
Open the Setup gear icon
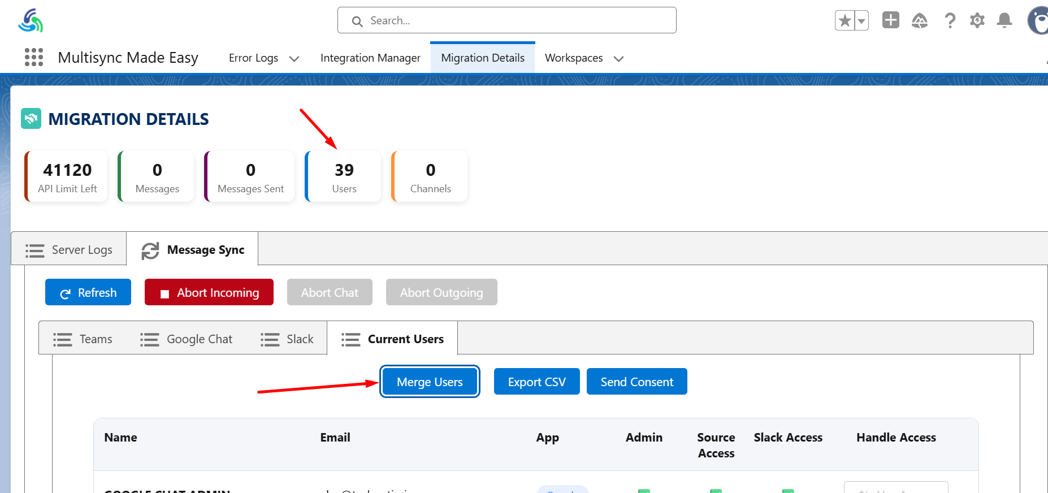pyautogui.click(x=977, y=21)
